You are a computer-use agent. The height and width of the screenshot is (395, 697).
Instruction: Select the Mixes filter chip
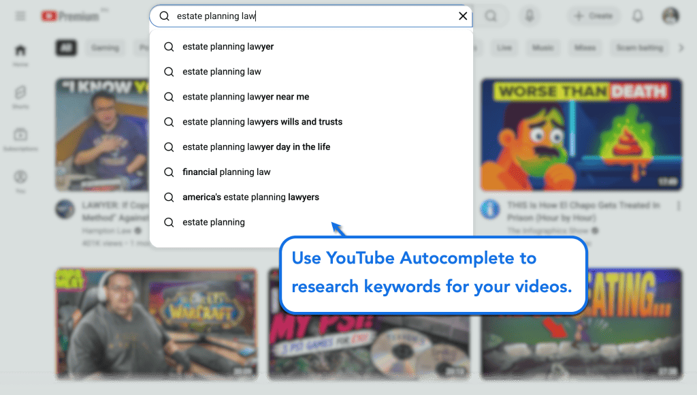click(585, 48)
